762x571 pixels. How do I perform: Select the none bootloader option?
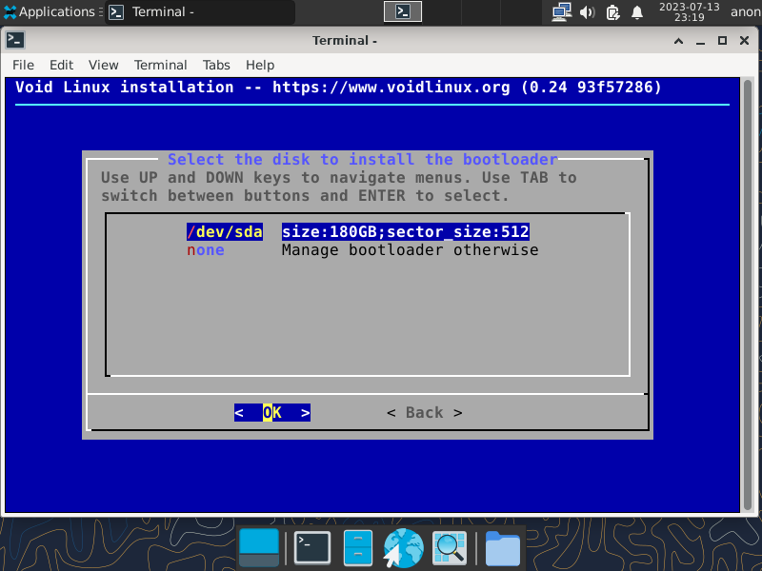205,250
